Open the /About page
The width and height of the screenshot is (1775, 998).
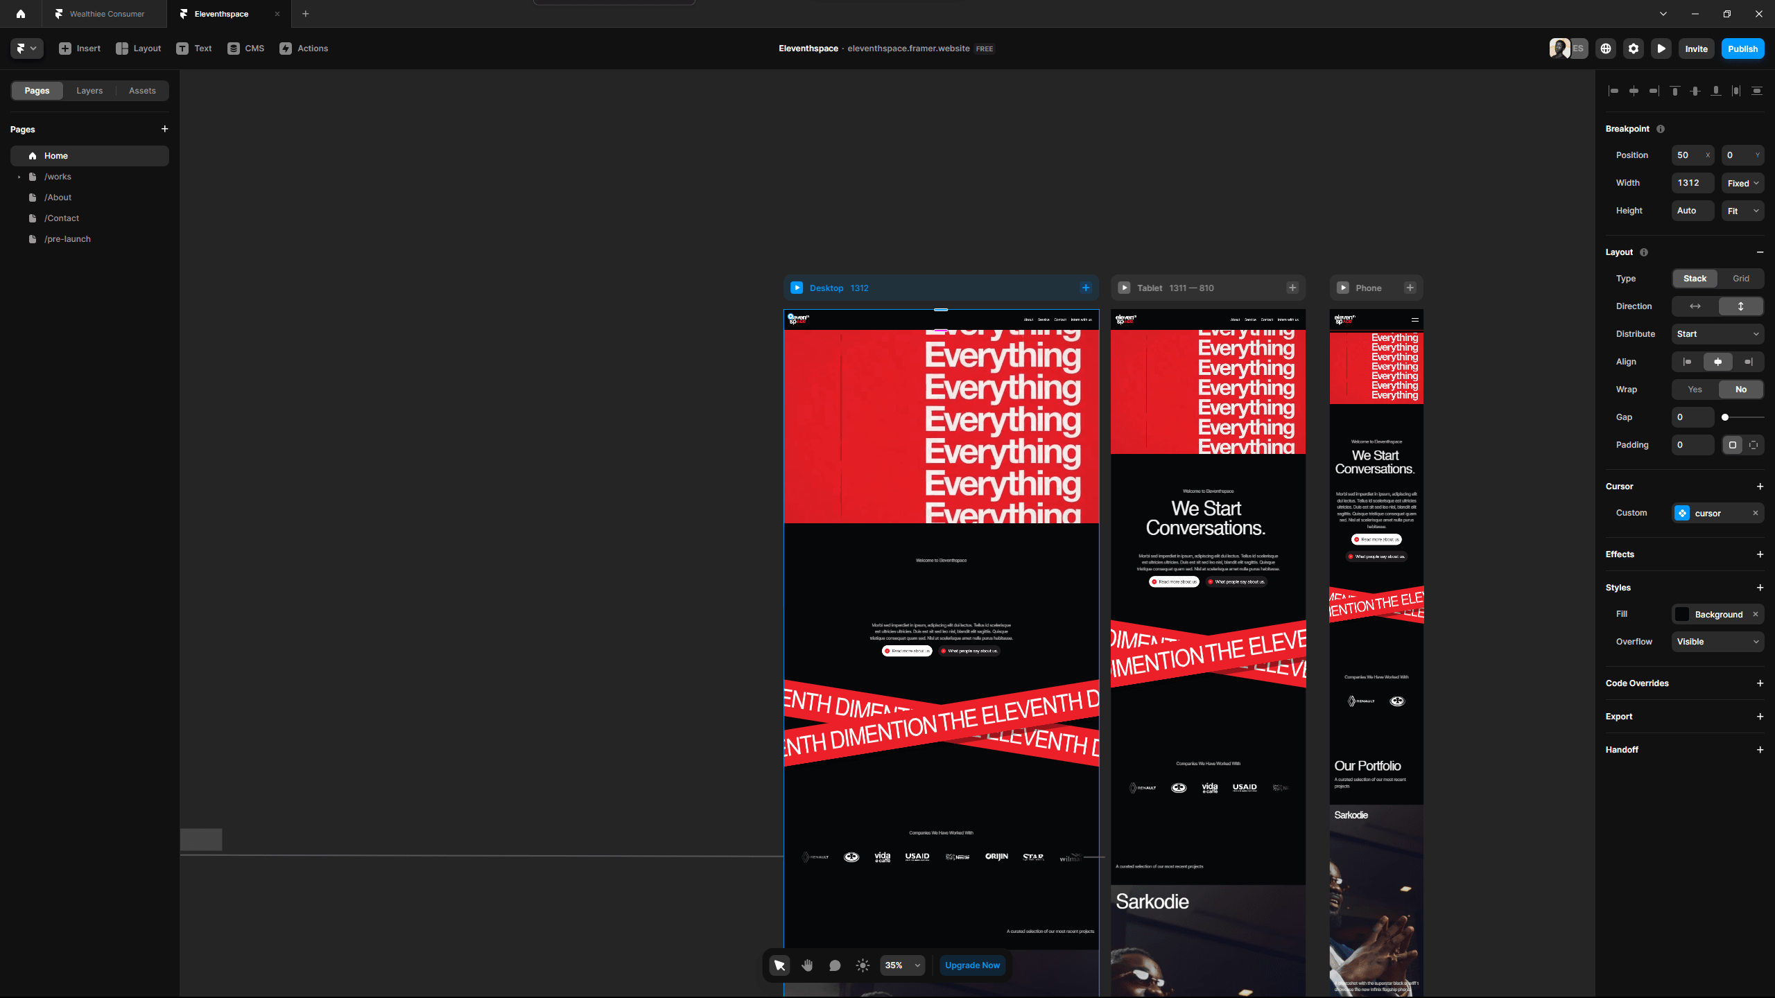click(89, 198)
